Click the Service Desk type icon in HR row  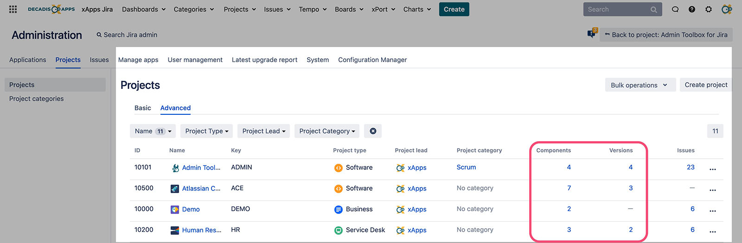pyautogui.click(x=339, y=230)
